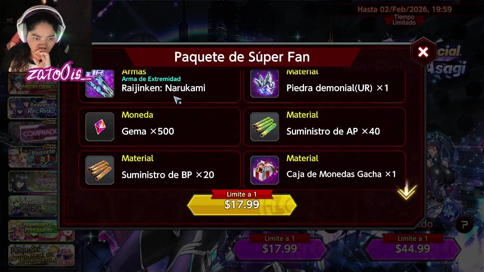This screenshot has width=484, height=272.
Task: Click the pink Gema currency icon
Action: coord(100,127)
